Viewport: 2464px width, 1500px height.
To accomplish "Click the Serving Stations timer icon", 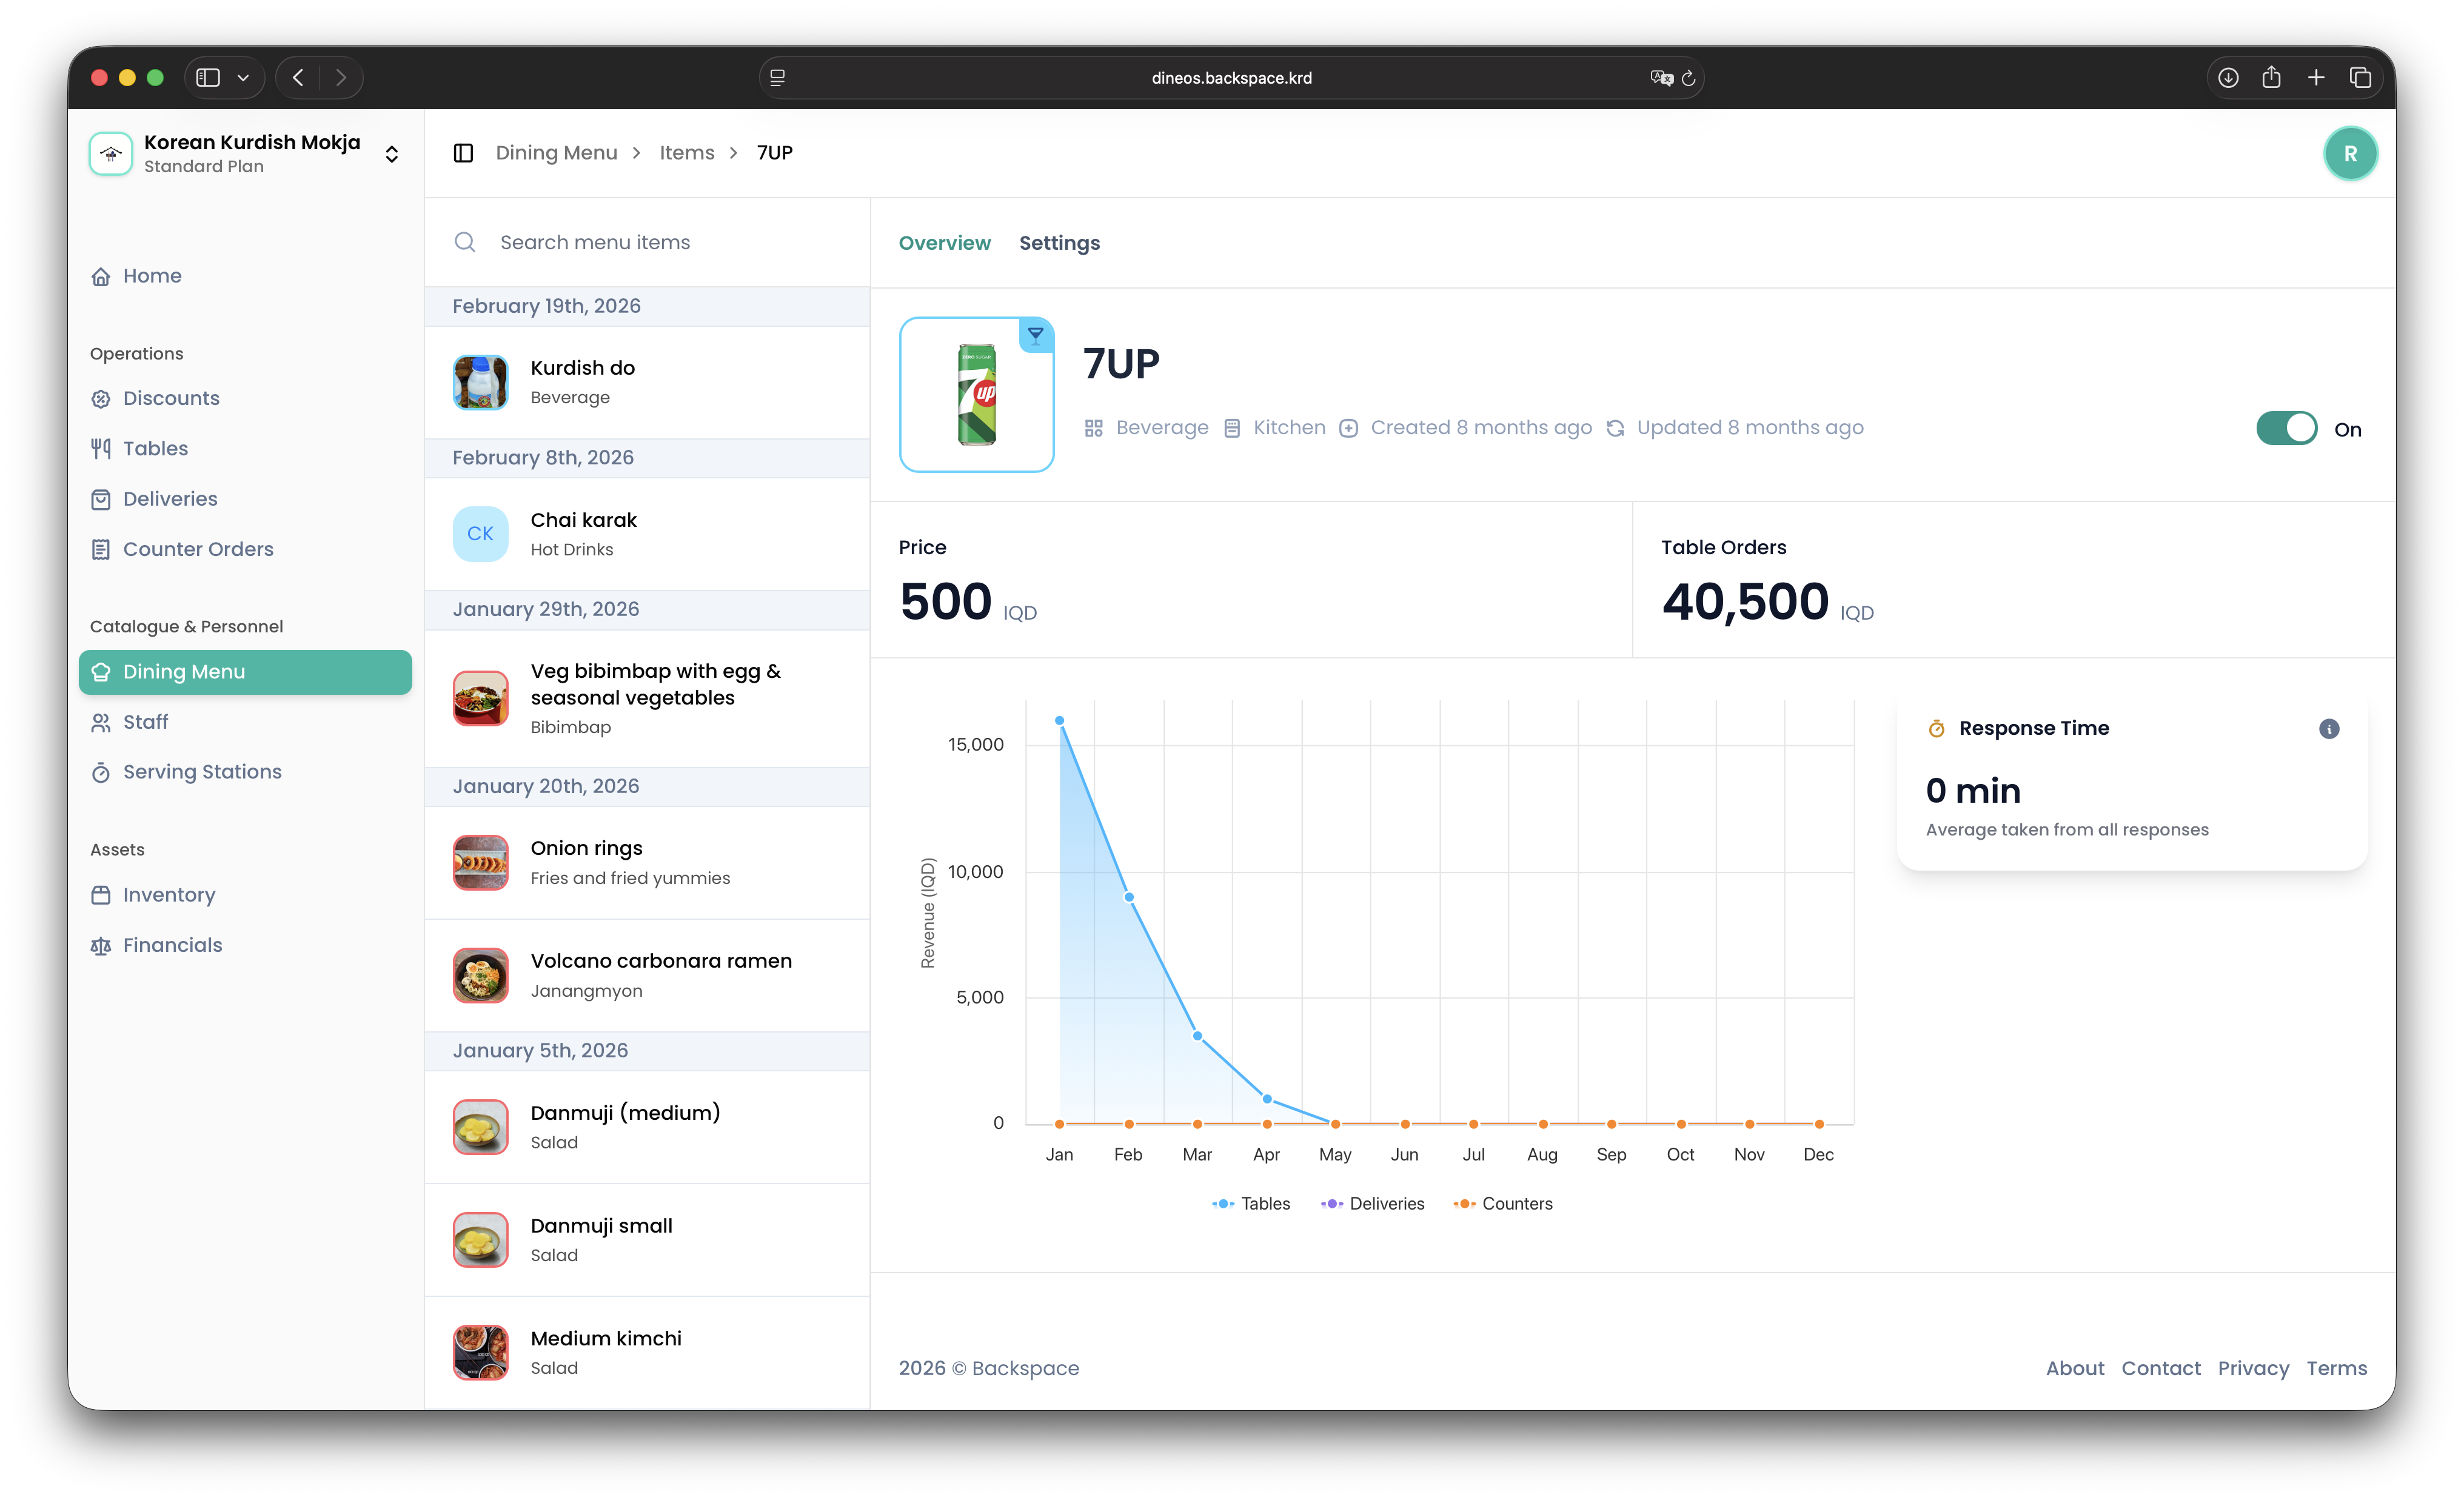I will [x=101, y=772].
